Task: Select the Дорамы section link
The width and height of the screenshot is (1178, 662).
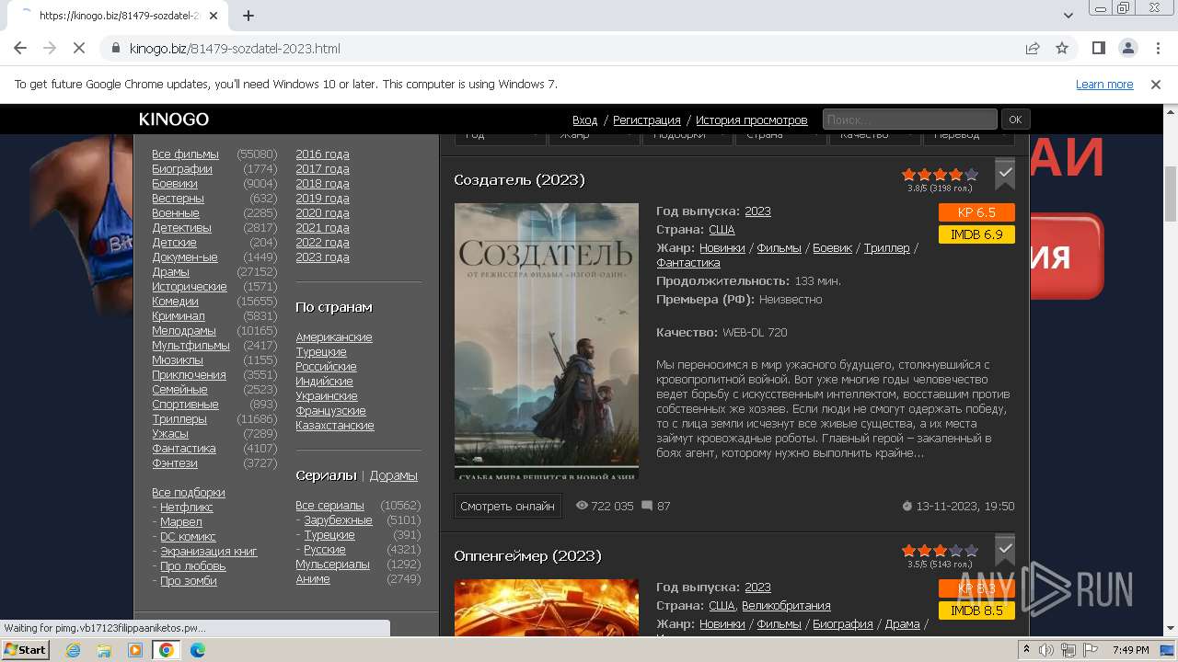Action: coord(393,475)
